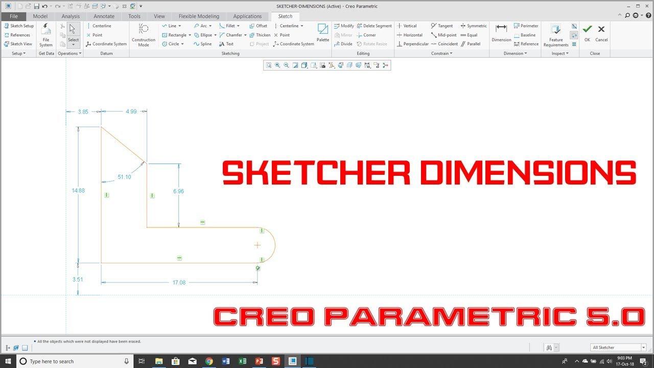Open PowerPoint from the Windows taskbar
The width and height of the screenshot is (654, 368).
pos(259,361)
